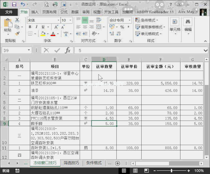
Task: Apply font color with the red A
Action: coord(53,34)
